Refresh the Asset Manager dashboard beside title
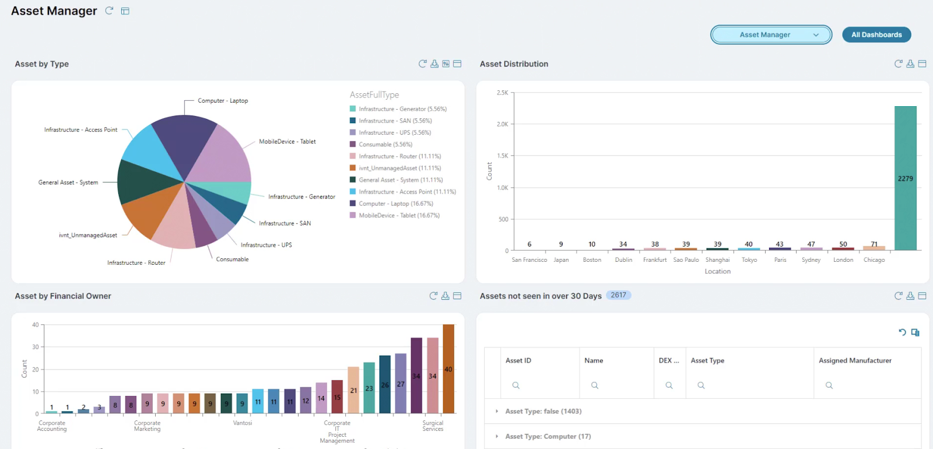 pyautogui.click(x=109, y=10)
